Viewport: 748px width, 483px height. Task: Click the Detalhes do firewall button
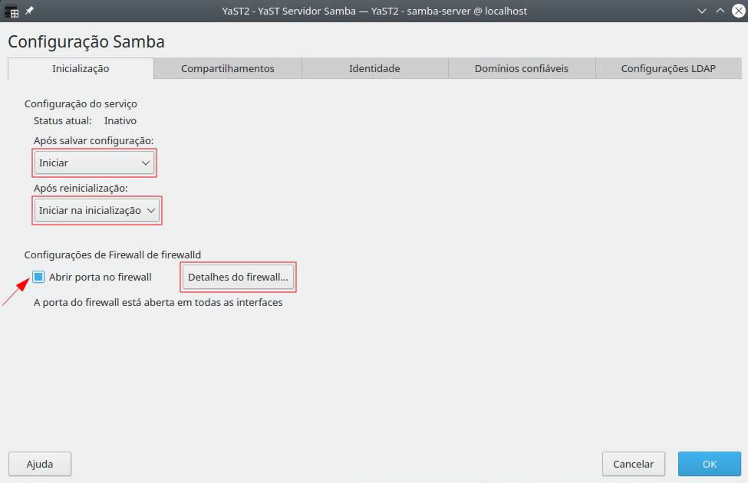(x=238, y=278)
